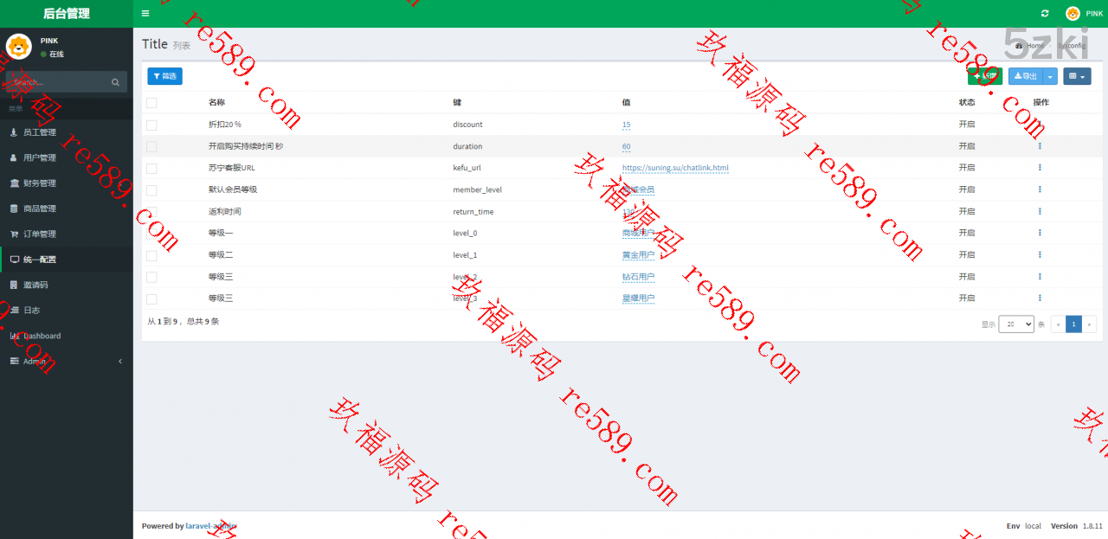Open row actions for the discount row
The image size is (1108, 539).
click(1040, 125)
